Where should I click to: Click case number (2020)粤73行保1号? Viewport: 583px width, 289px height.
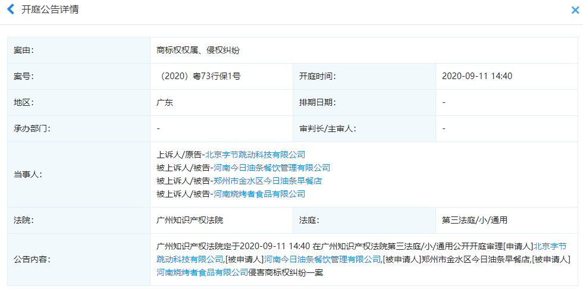200,76
